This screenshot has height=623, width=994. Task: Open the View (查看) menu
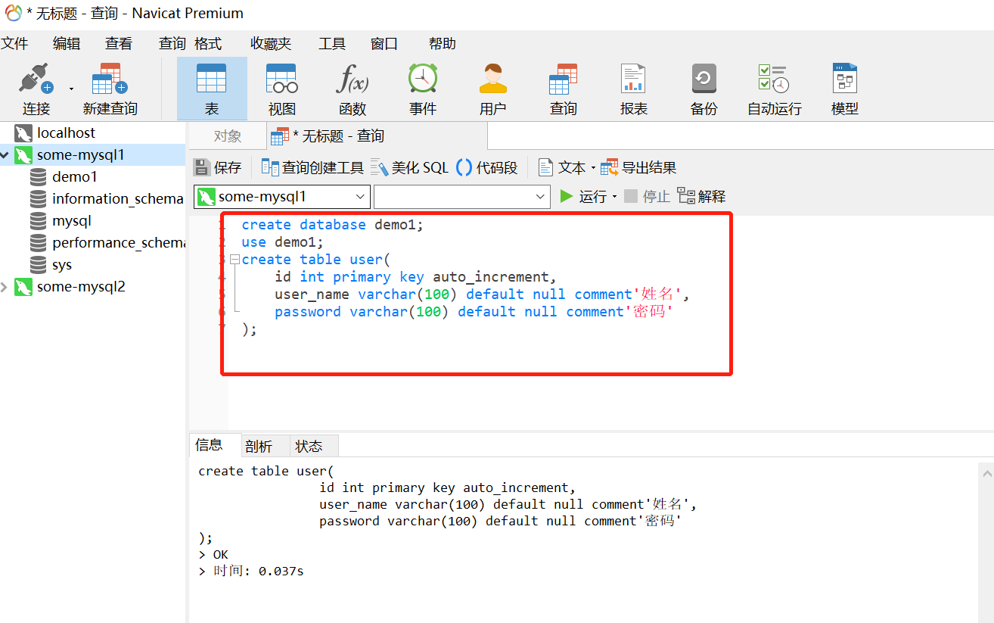click(119, 44)
